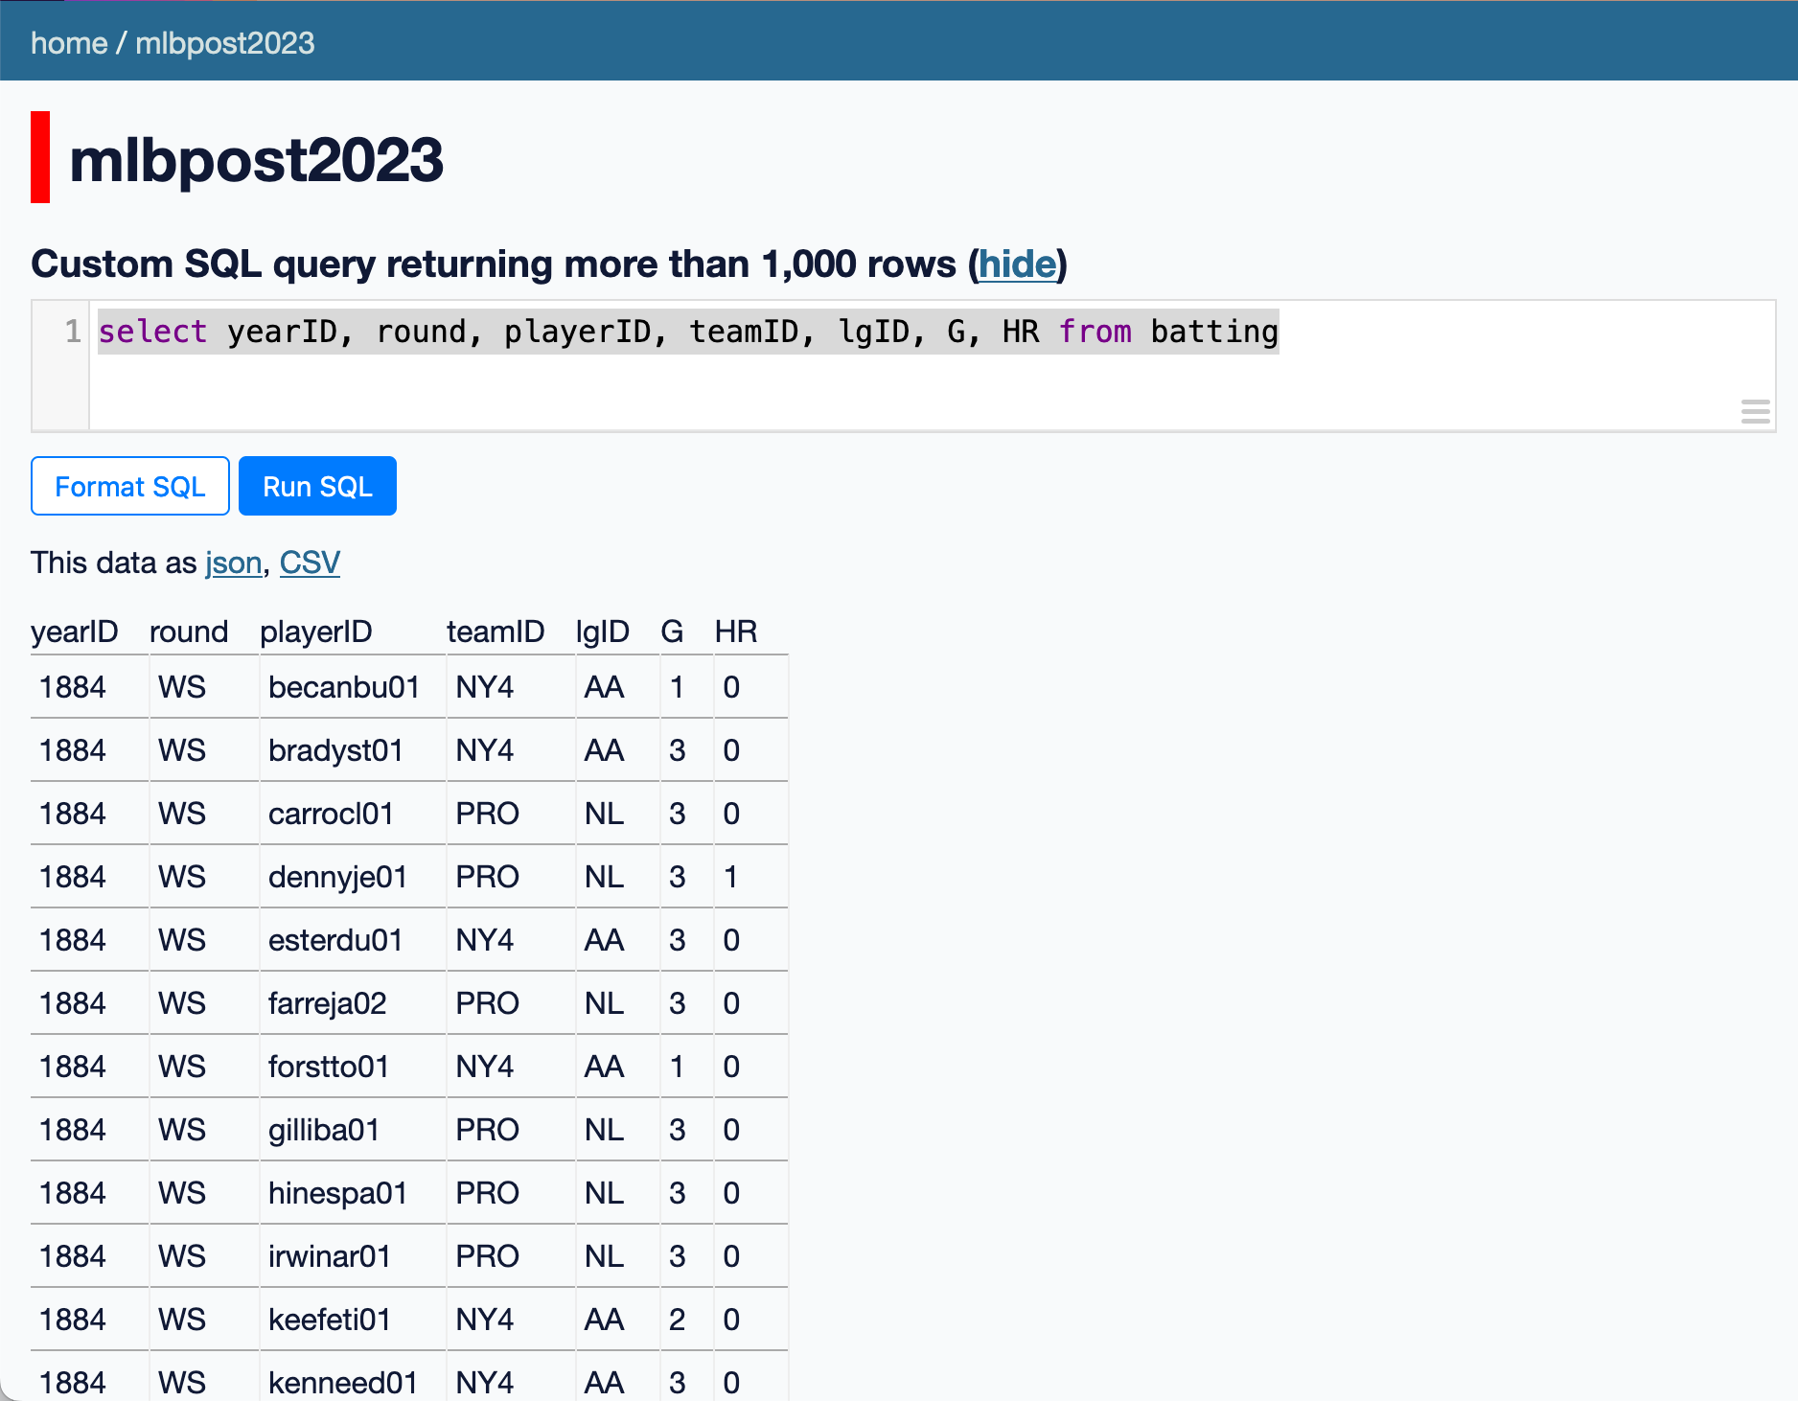
Task: Click the 'select' keyword in the query
Action: pos(152,332)
